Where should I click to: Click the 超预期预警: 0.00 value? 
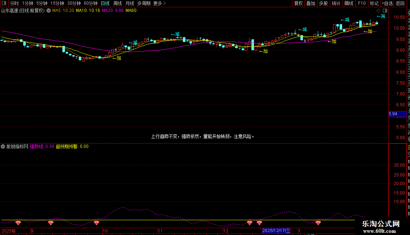tap(72, 146)
